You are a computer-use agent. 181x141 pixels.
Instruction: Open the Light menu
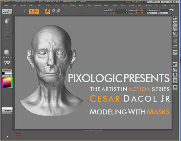(x=56, y=5)
